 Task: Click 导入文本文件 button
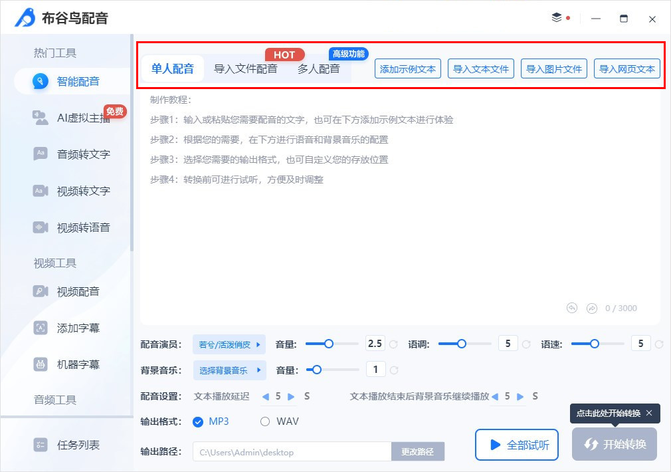click(481, 68)
